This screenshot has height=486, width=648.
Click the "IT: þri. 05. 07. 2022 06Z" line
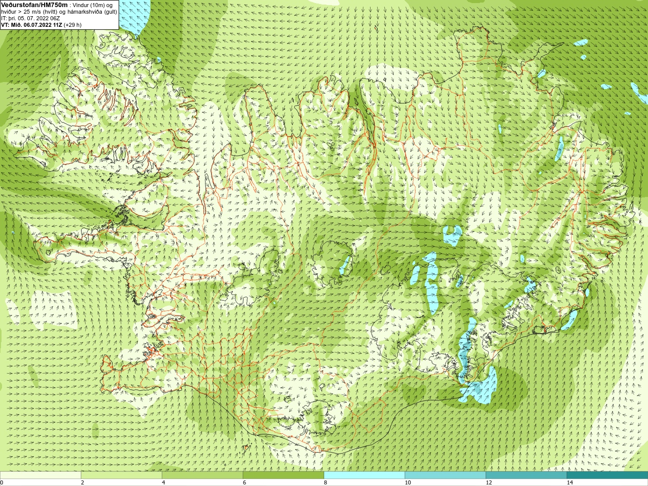tap(30, 18)
